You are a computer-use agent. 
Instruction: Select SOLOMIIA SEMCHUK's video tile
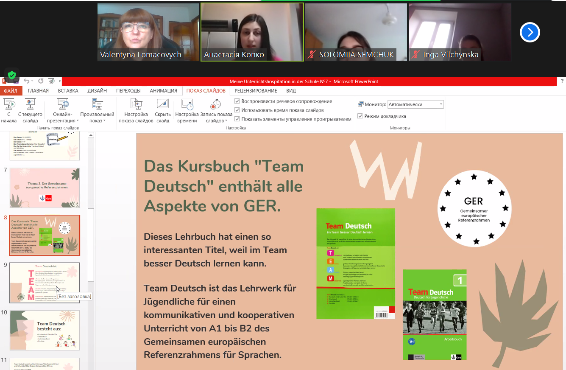coord(356,32)
